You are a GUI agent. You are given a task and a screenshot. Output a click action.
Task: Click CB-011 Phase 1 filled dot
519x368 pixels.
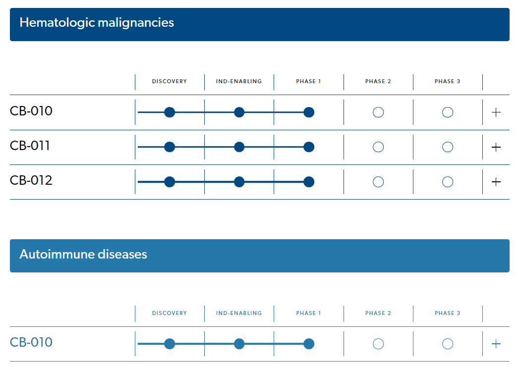(309, 147)
